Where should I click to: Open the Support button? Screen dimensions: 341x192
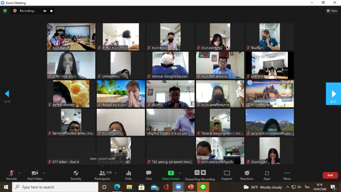227,175
